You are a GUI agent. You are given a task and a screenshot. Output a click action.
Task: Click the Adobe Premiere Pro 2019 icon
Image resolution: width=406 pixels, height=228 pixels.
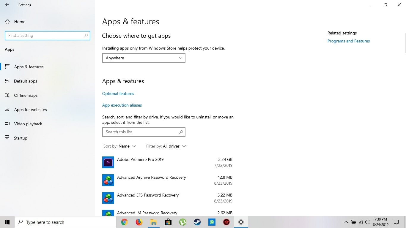click(108, 162)
